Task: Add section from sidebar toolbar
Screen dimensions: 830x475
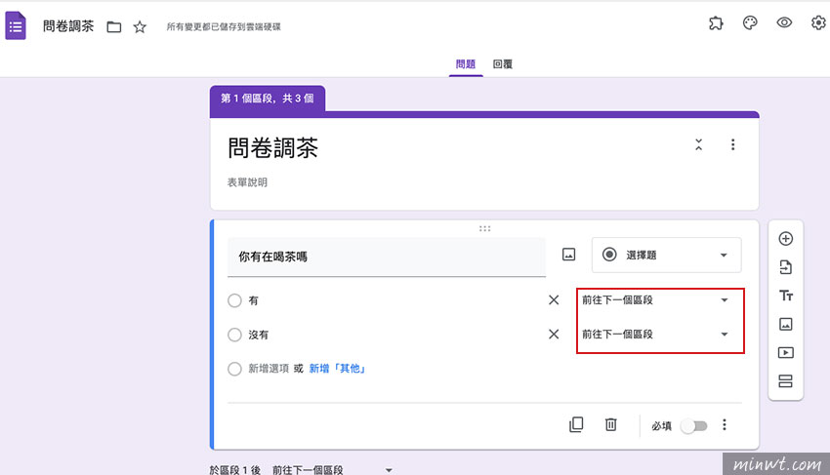Action: (x=785, y=380)
